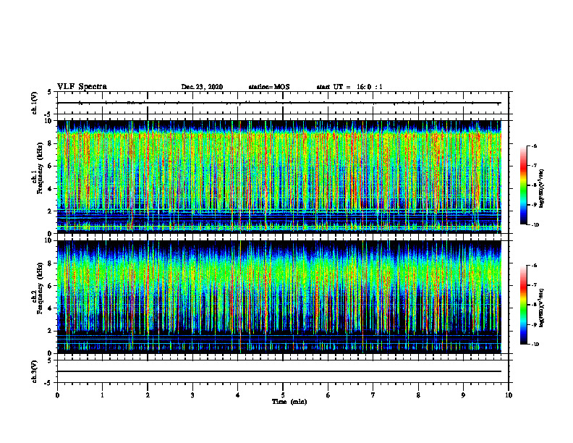Click the "-10" label on ch.1 color scale
Viewport: 573px width, 443px height.
(x=535, y=225)
